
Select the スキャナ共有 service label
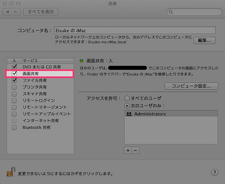coord(34,94)
